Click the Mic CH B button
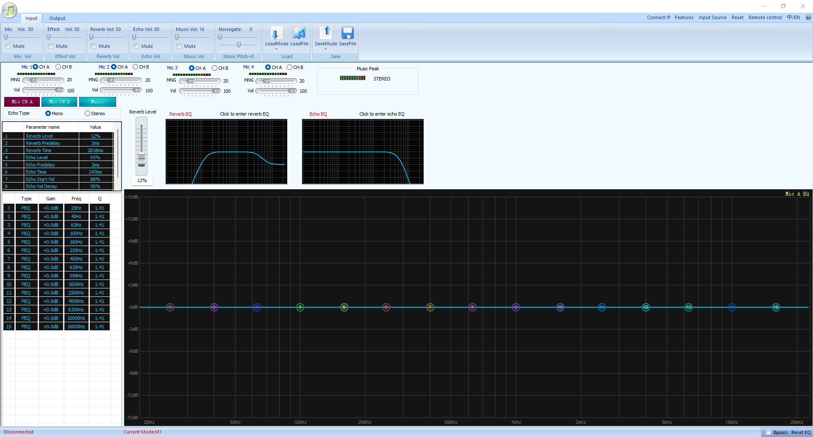Screen dimensions: 813x437 coord(59,102)
